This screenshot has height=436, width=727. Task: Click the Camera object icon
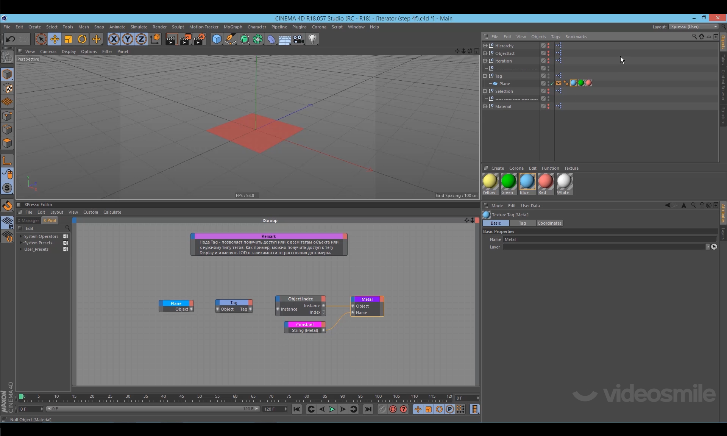pos(298,39)
